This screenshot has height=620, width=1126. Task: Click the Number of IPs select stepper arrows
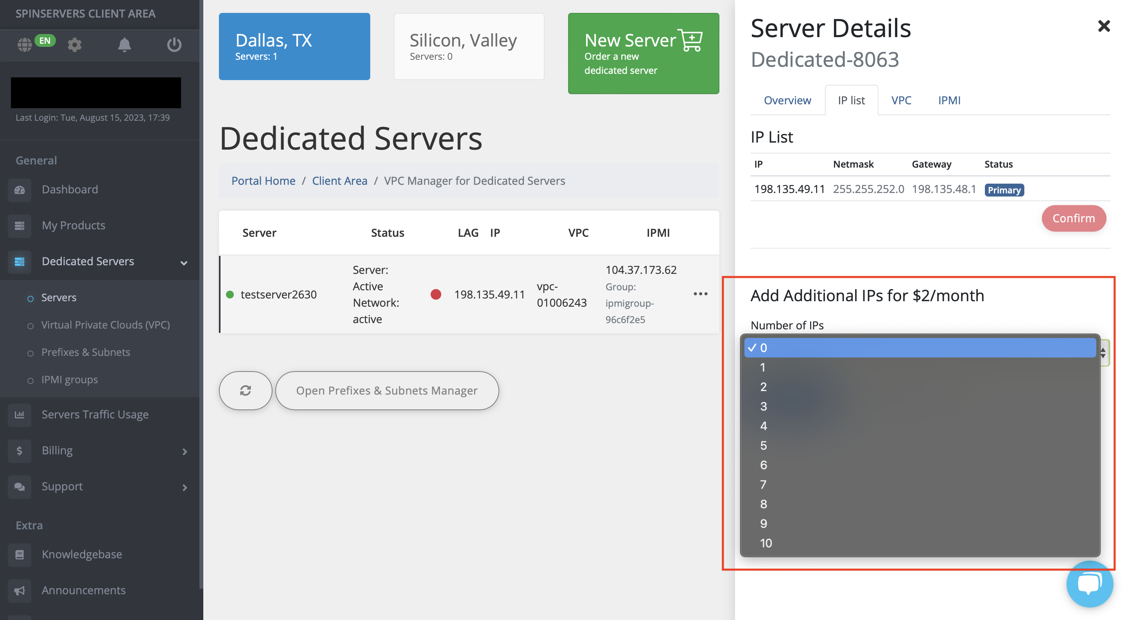tap(1103, 353)
